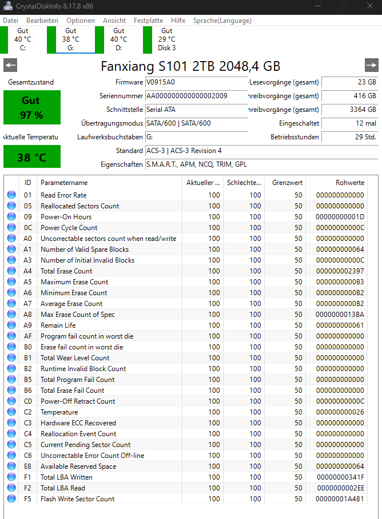Open the Ansicht menu
Screen dimensions: 382x519
[114, 21]
